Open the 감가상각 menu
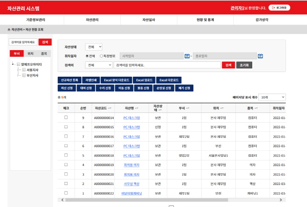The width and height of the screenshot is (307, 207). (274, 19)
